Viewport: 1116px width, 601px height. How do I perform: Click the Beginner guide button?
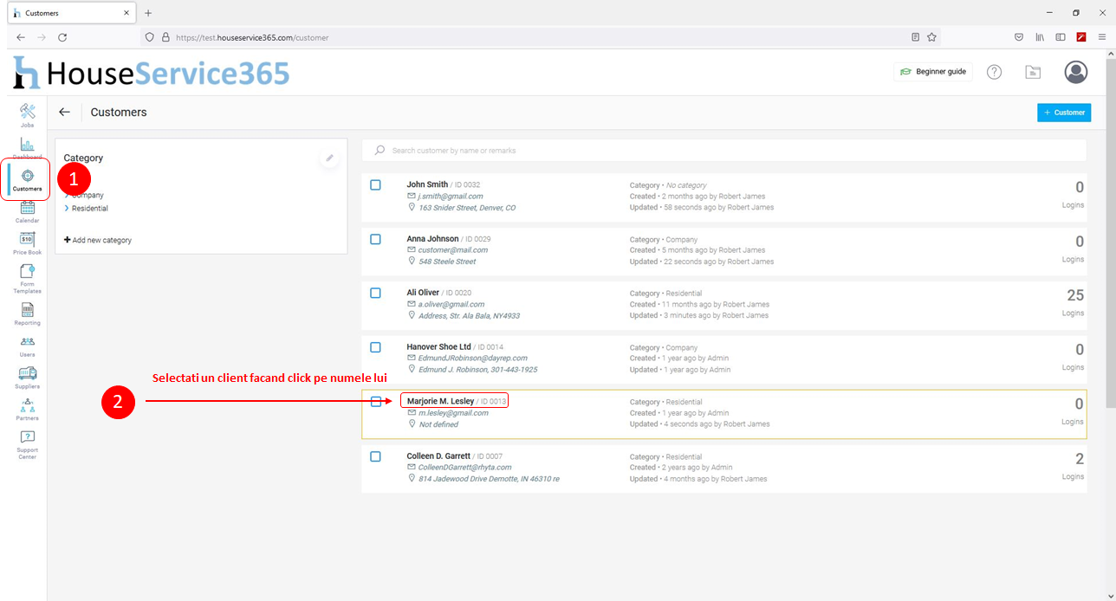point(933,72)
